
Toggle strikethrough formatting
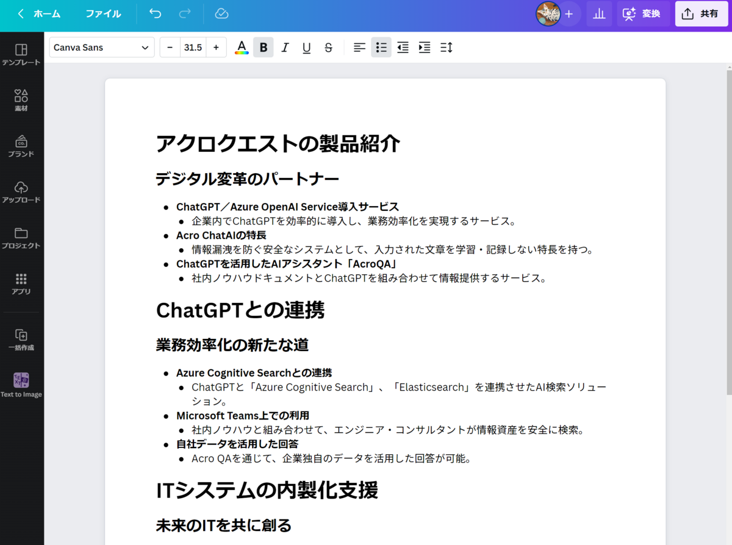[x=328, y=48]
